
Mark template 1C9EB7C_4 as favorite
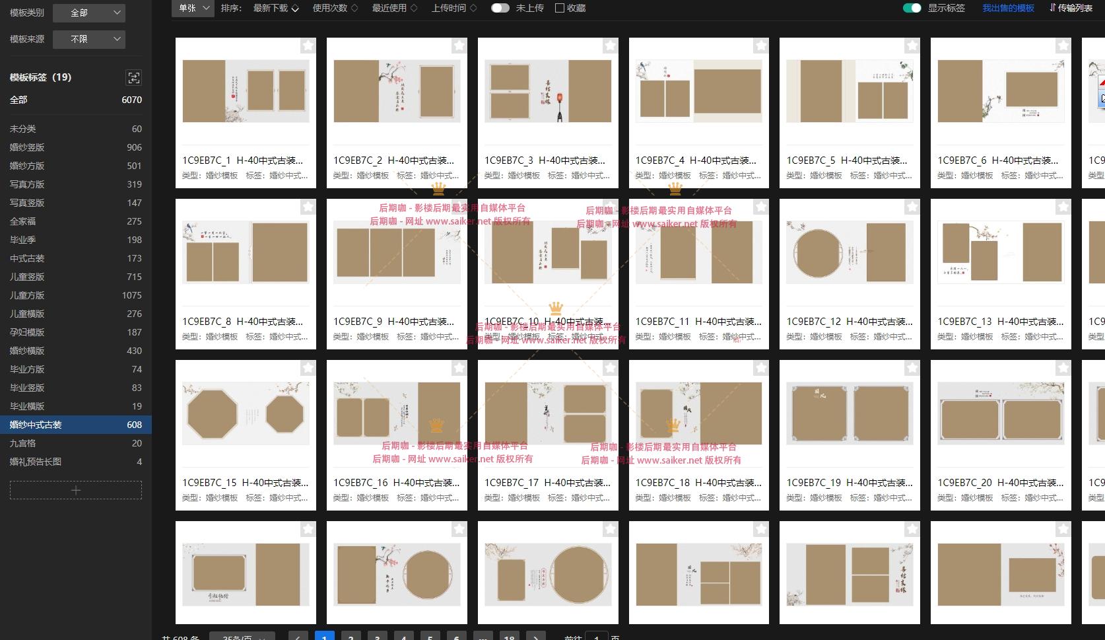[761, 46]
